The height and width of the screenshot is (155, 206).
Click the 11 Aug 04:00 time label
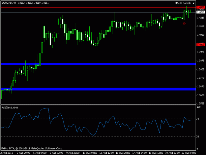tap(90, 153)
